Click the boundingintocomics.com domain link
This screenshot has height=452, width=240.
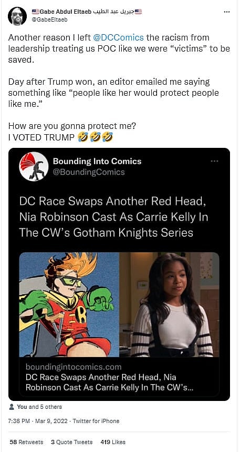pos(74,367)
